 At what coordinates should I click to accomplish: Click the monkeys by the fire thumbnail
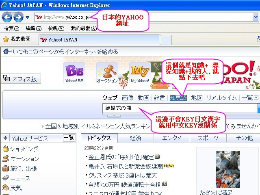click(227, 169)
